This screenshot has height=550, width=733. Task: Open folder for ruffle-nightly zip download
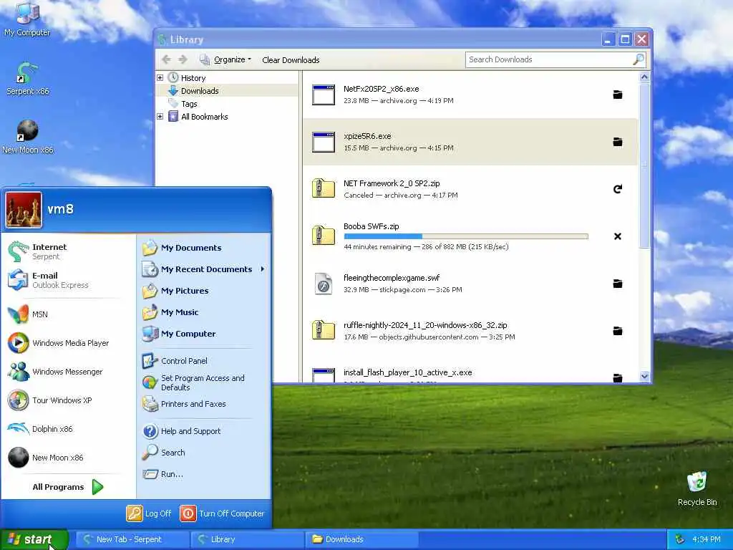coord(618,331)
